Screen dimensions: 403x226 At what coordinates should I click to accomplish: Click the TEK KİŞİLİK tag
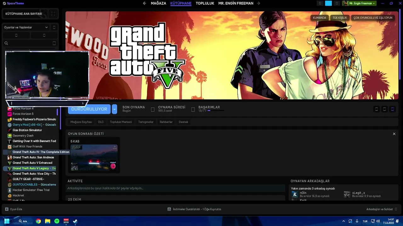point(340,18)
